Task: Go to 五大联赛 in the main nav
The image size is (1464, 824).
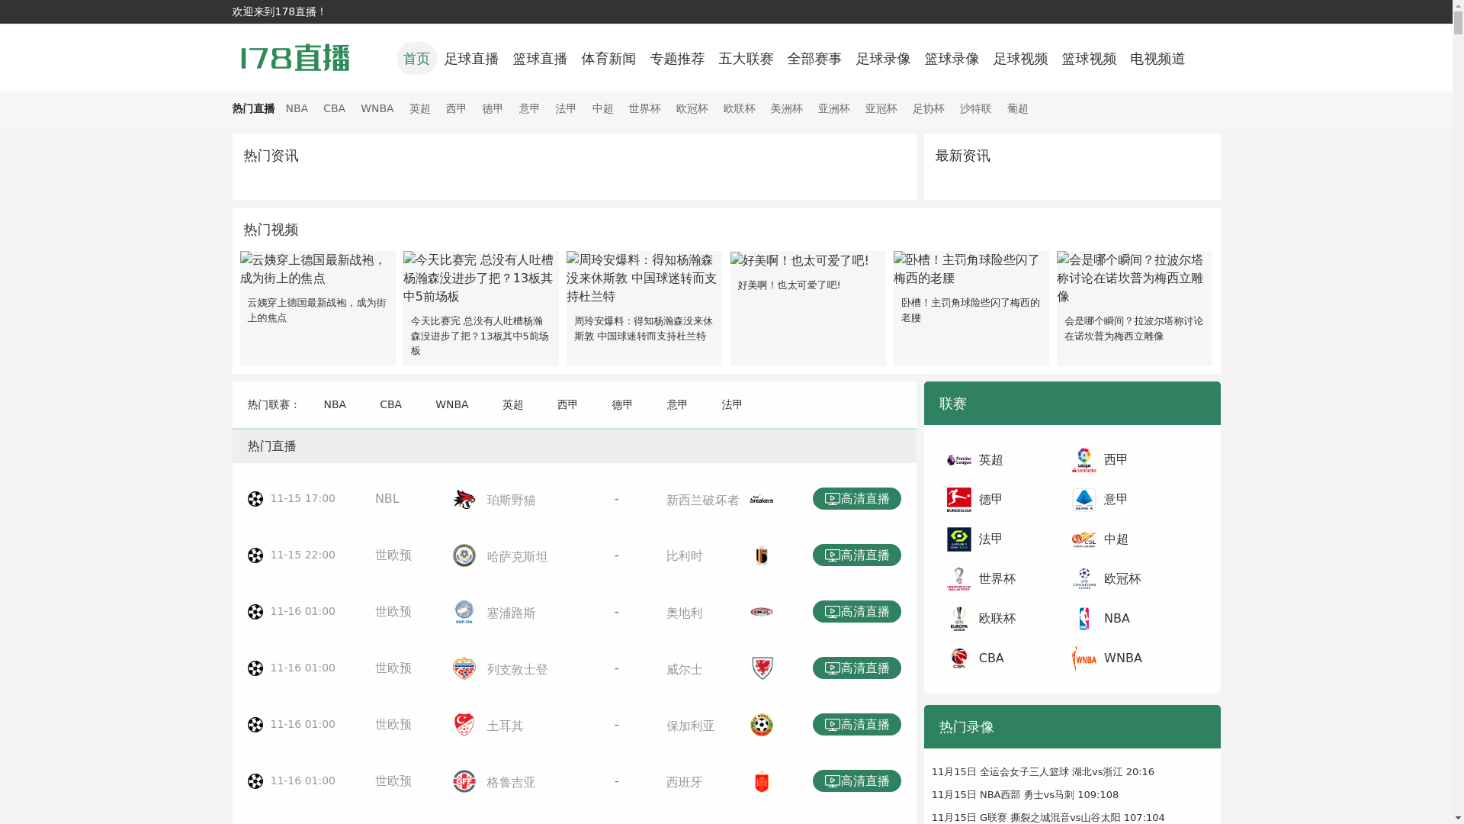Action: click(746, 59)
